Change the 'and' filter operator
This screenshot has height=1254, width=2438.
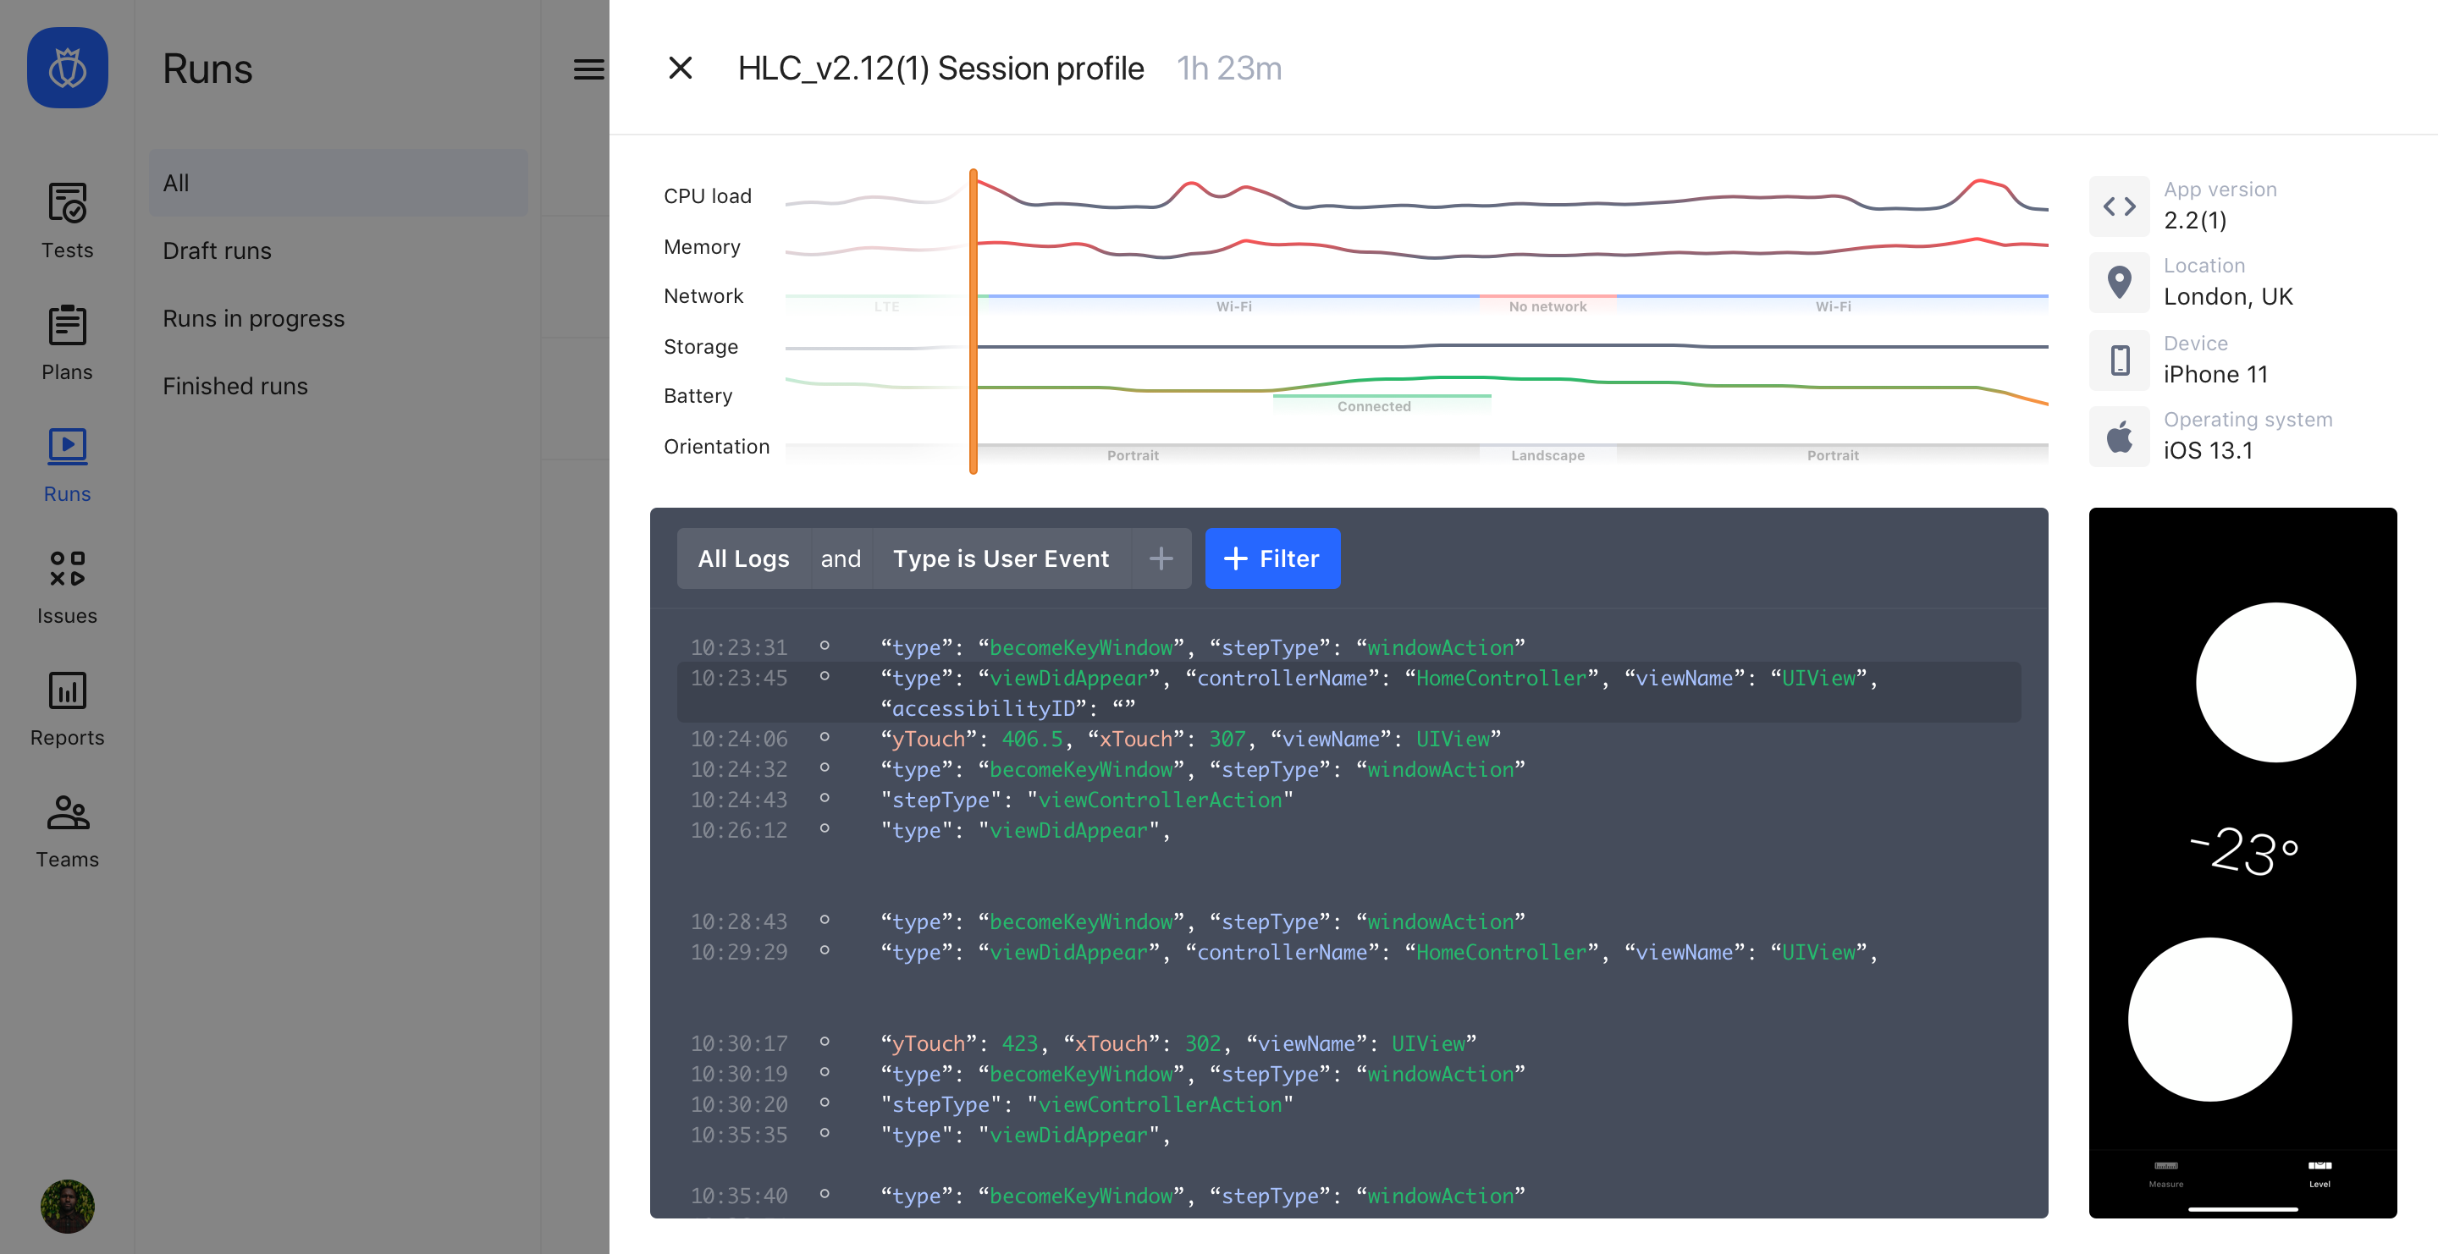(841, 559)
